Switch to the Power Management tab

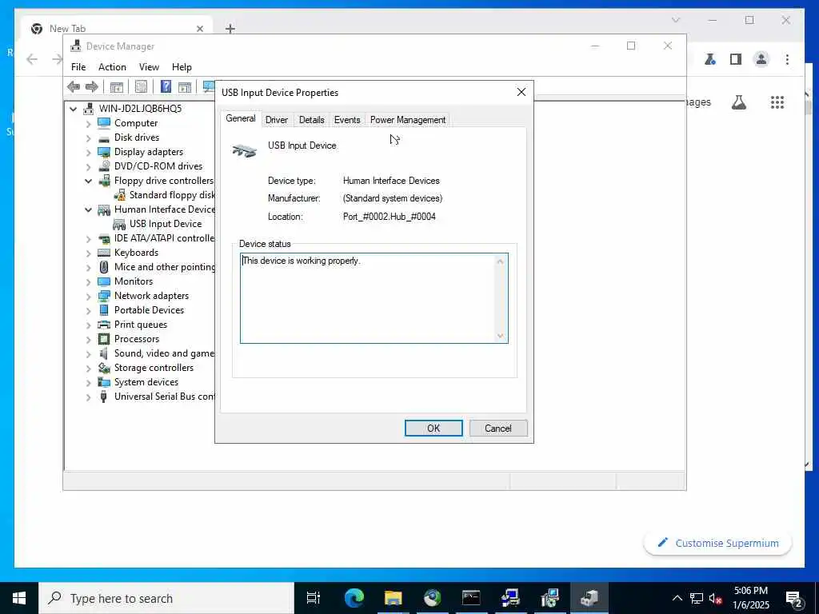(407, 120)
